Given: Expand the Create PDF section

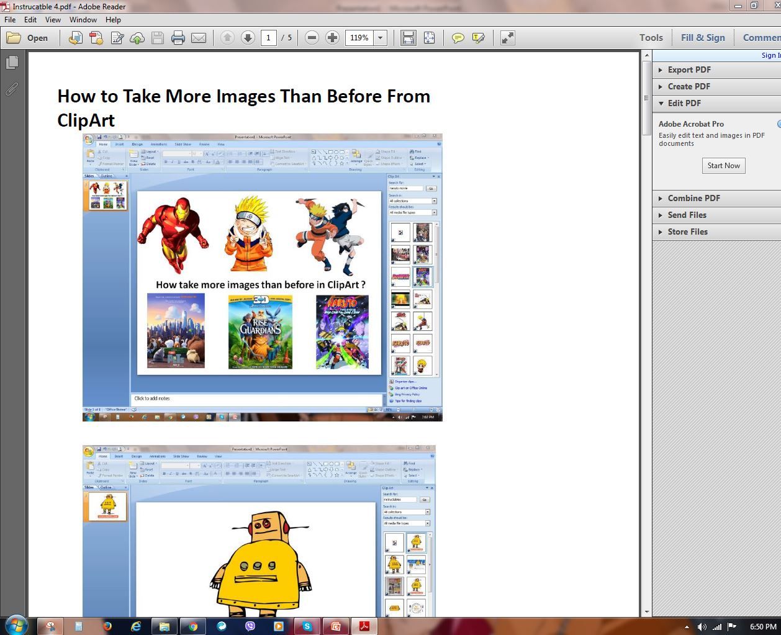Looking at the screenshot, I should 716,86.
